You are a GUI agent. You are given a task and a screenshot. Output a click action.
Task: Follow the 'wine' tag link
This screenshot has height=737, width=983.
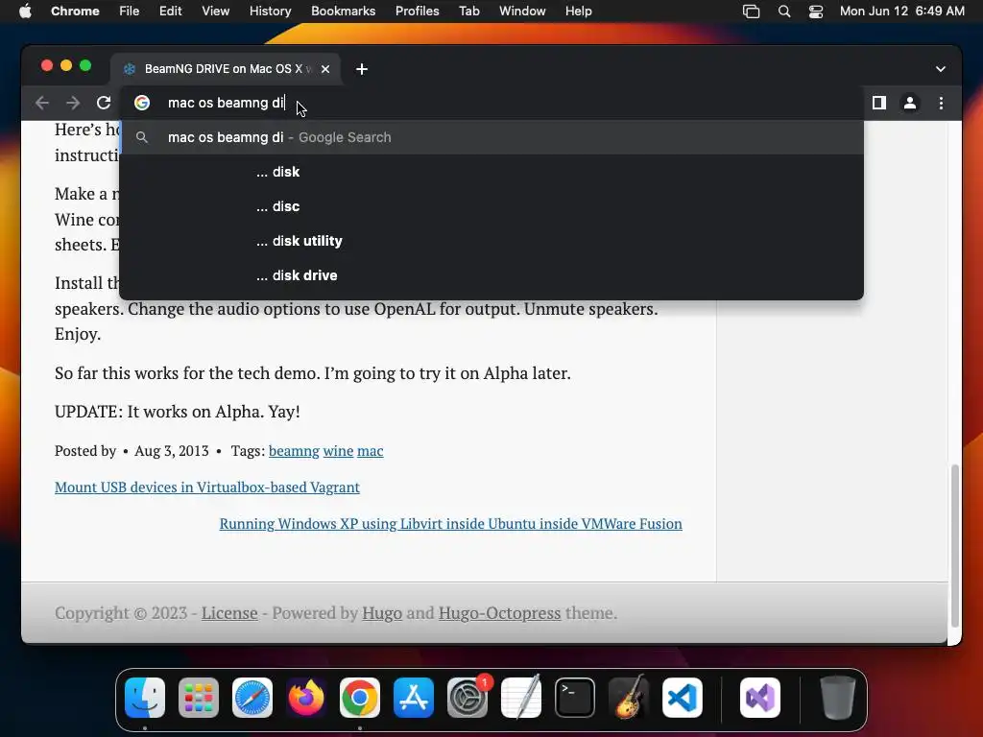click(338, 451)
